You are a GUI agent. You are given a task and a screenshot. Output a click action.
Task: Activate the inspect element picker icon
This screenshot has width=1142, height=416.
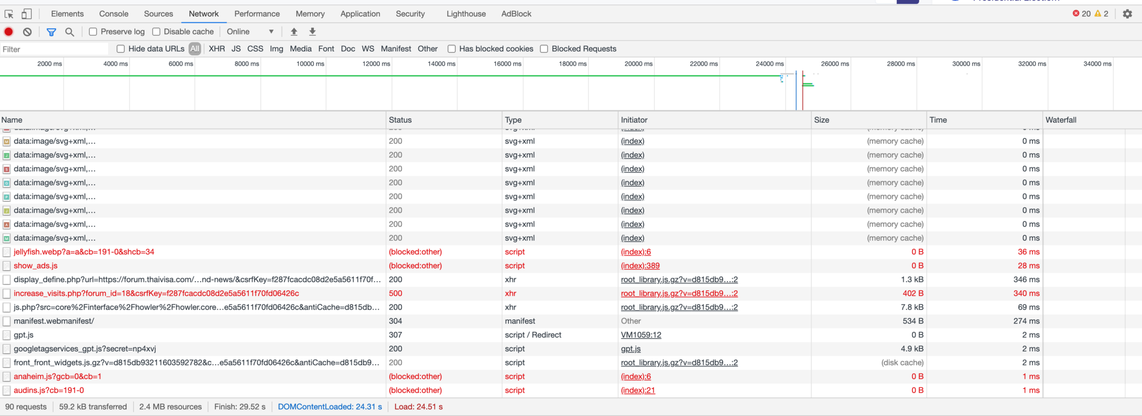[9, 14]
